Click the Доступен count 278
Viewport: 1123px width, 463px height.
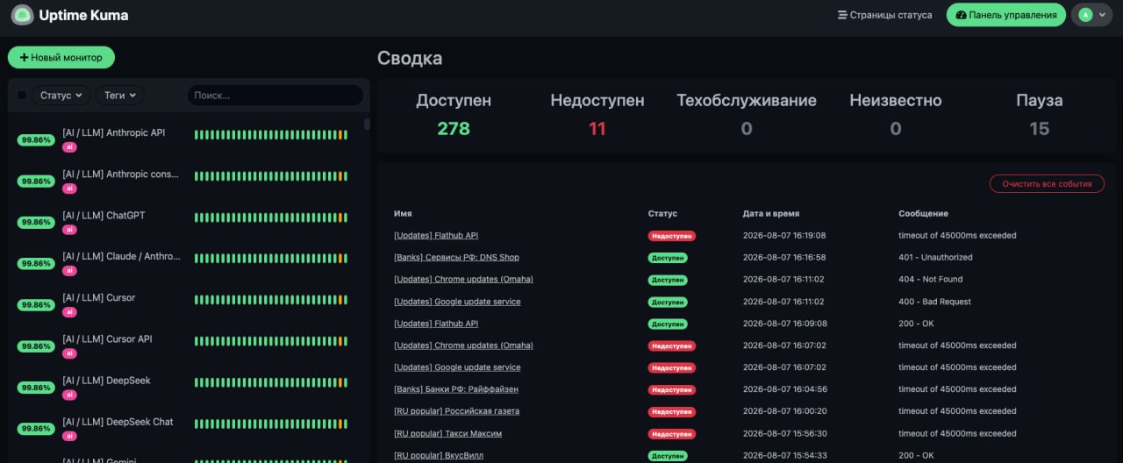(454, 129)
